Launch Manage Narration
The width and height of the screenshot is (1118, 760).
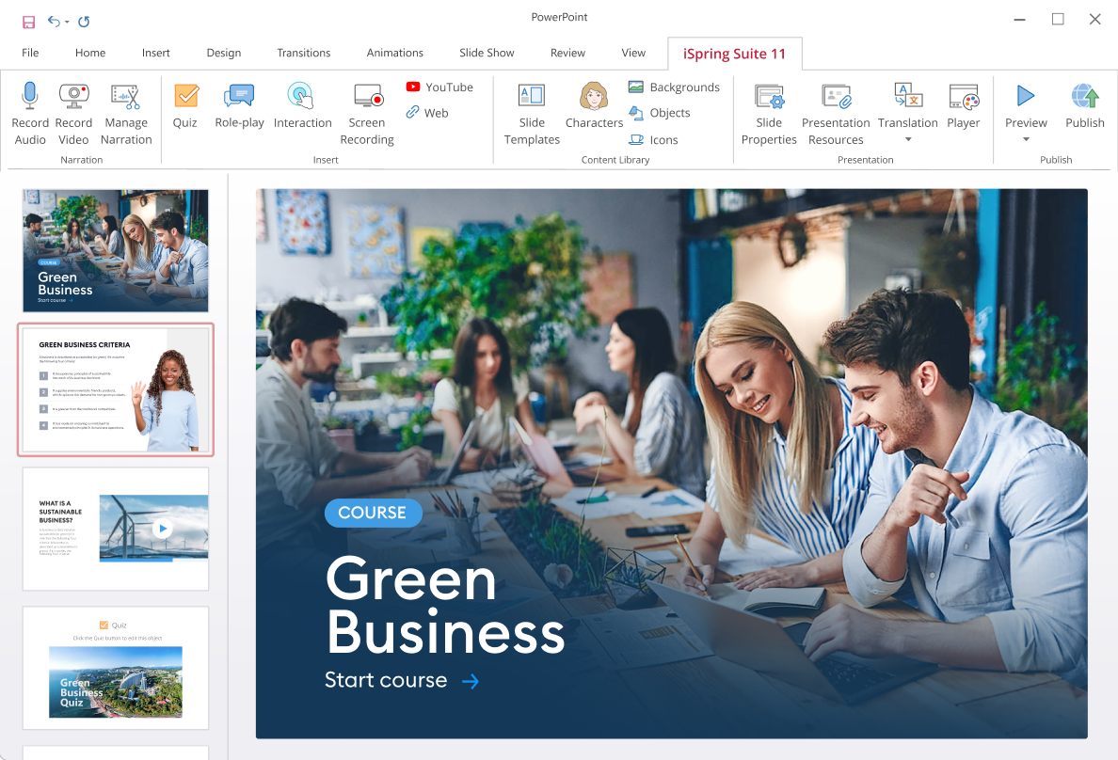(x=126, y=113)
